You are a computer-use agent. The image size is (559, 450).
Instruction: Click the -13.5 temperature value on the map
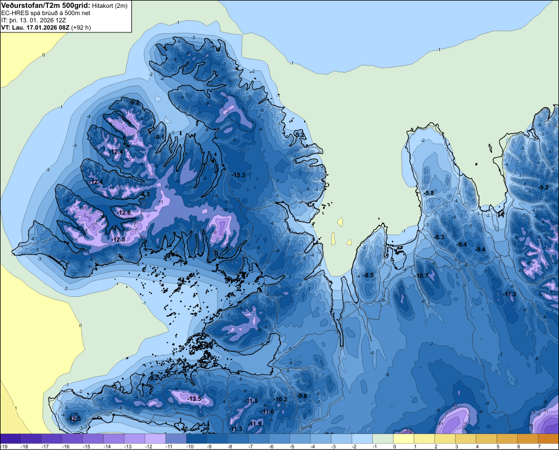pyautogui.click(x=195, y=399)
